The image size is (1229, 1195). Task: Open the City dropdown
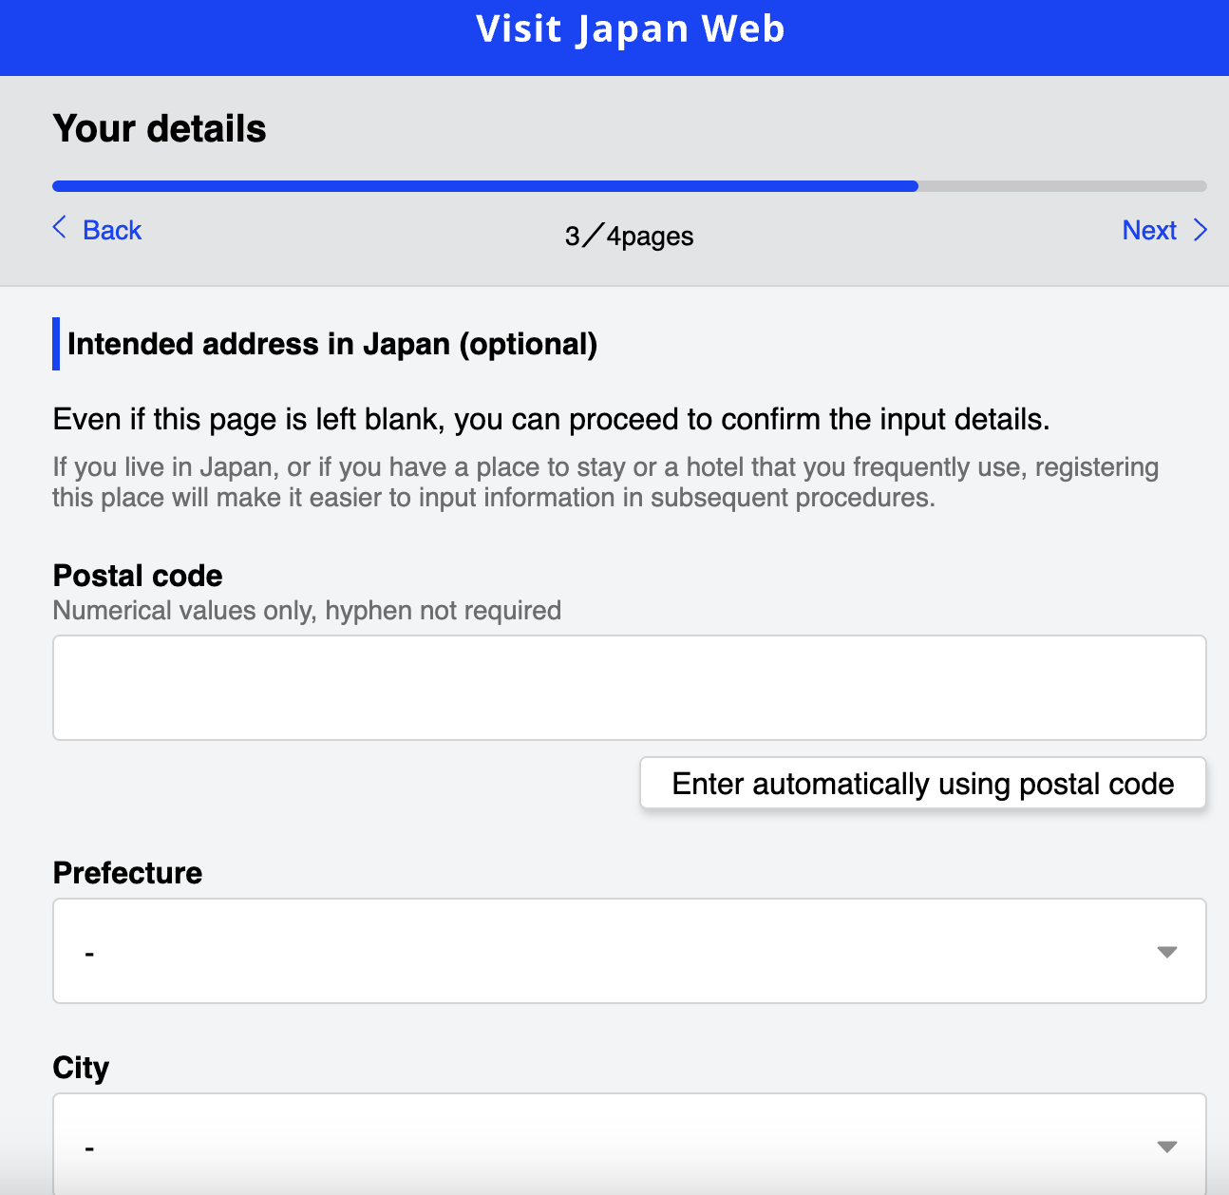pyautogui.click(x=630, y=1144)
